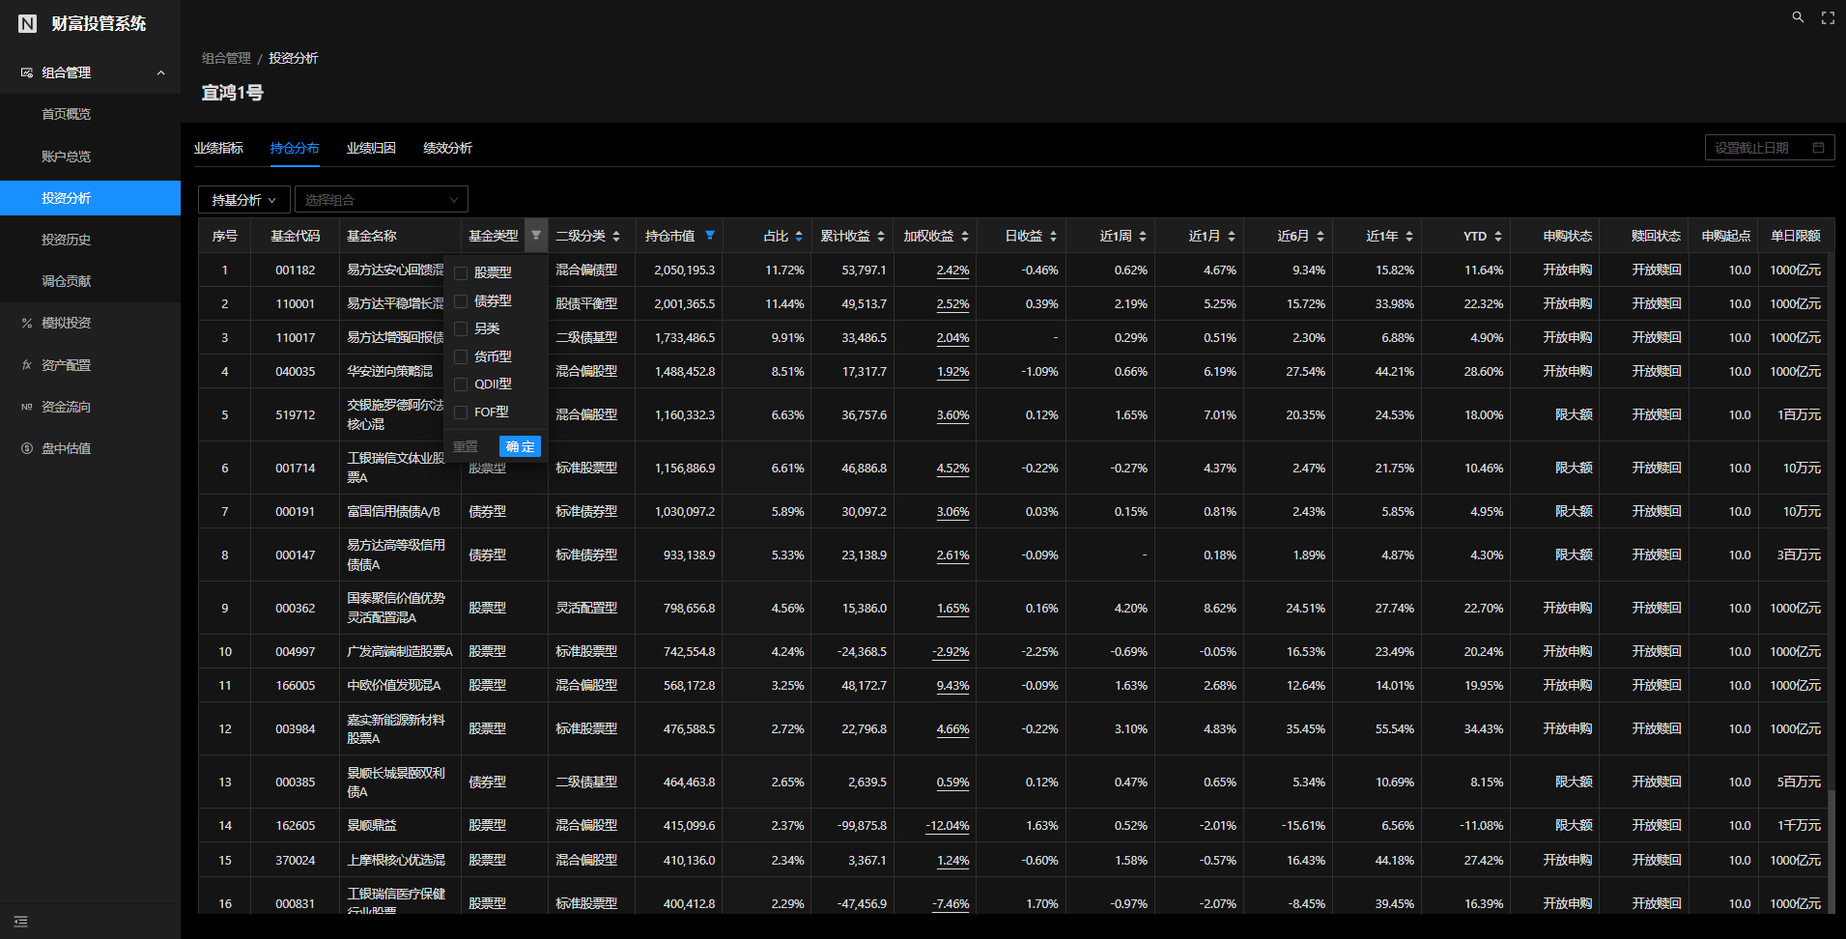This screenshot has height=939, width=1846.
Task: Click the 组合管理 sidebar icon
Action: tap(27, 72)
